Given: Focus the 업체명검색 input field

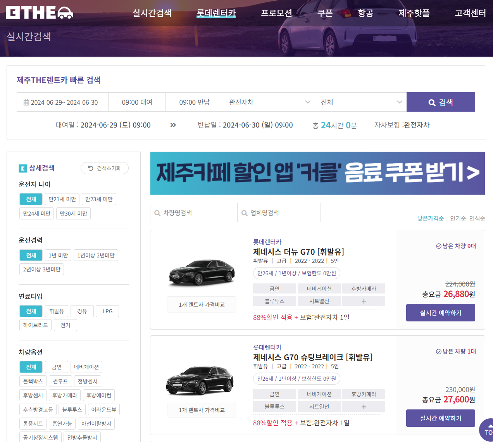Looking at the screenshot, I should [x=279, y=212].
